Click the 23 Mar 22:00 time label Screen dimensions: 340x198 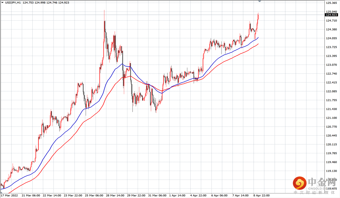pos(73,195)
